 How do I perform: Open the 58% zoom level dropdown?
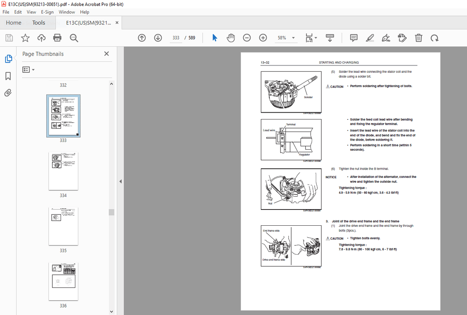[x=293, y=38]
